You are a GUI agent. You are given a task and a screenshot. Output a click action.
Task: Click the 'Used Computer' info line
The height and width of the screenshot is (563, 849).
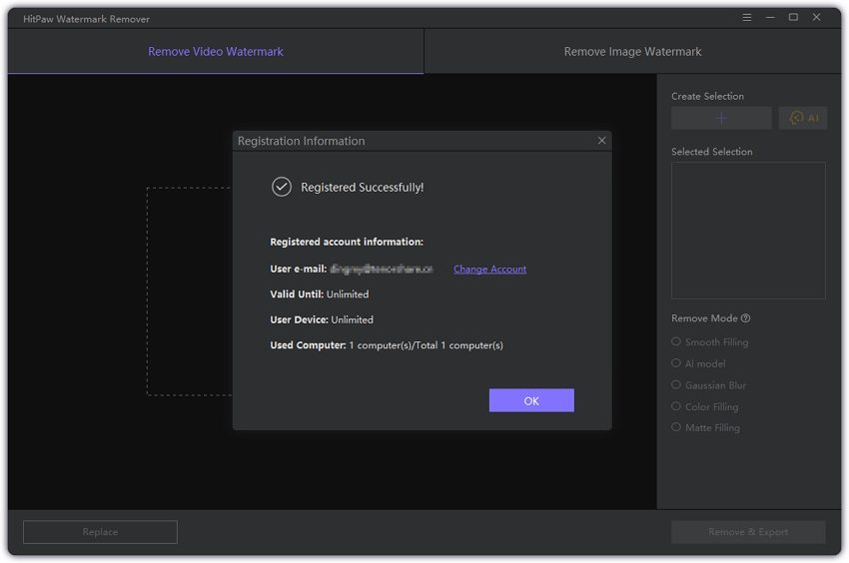(387, 344)
